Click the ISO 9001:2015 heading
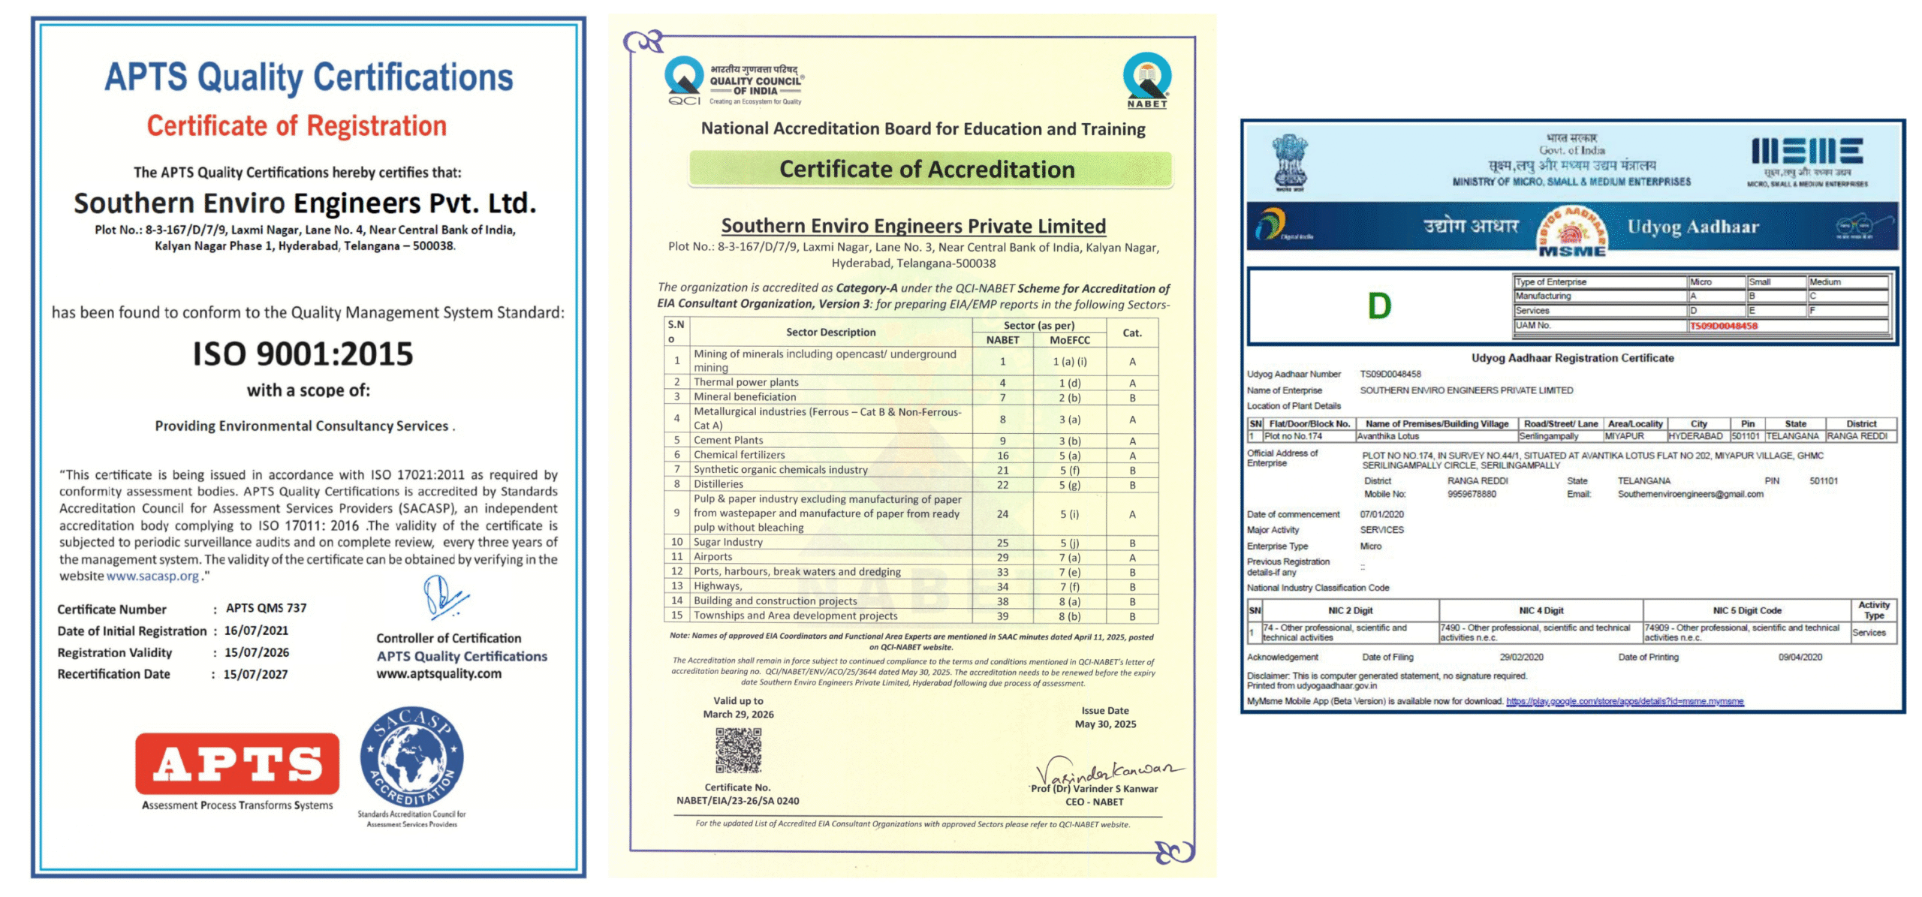Screen dimensions: 1922x897 [303, 354]
